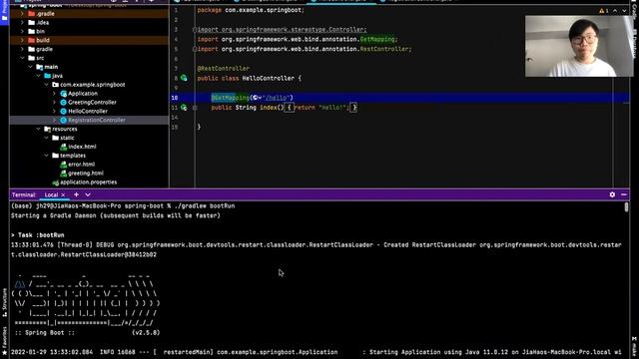
Task: Collapse the src folder chevron
Action: point(22,58)
